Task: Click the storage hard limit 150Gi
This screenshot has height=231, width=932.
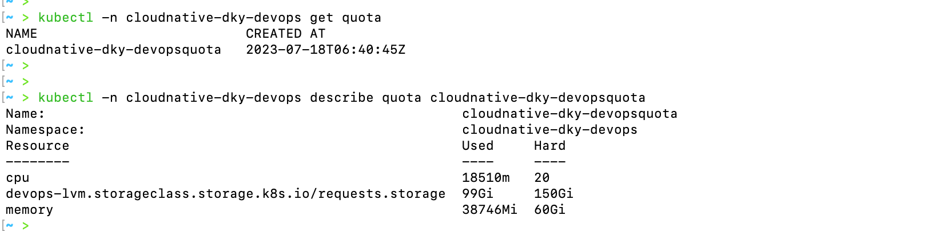Action: (x=553, y=194)
